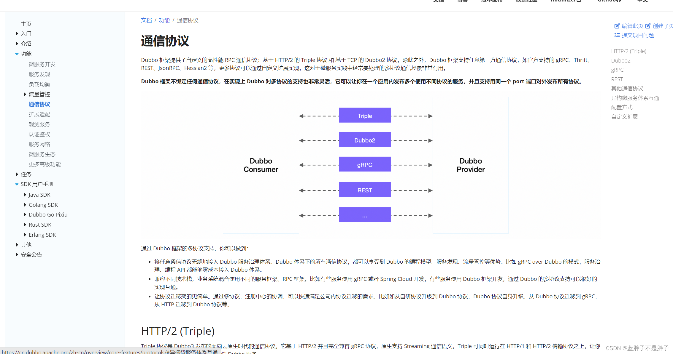This screenshot has height=354, width=673.
Task: Click the 功能 breadcrumb link
Action: 164,20
